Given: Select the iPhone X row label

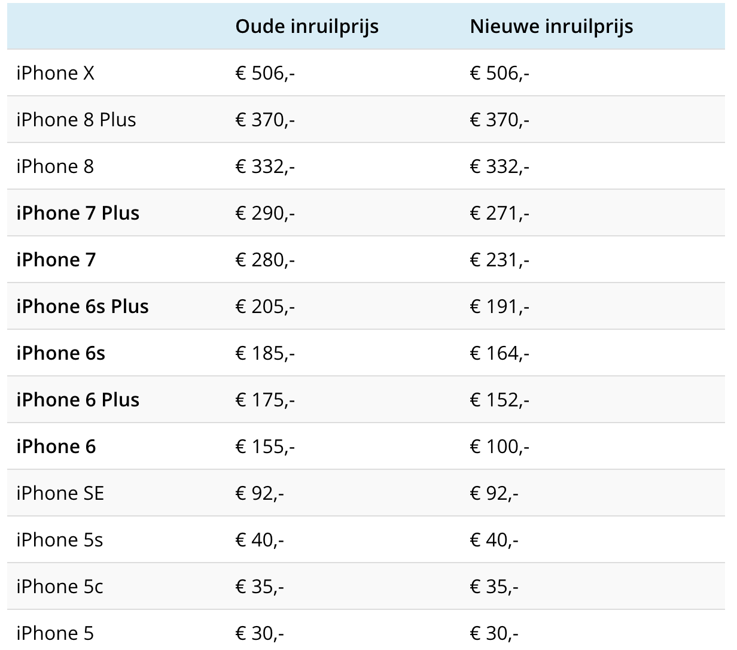Looking at the screenshot, I should [55, 73].
